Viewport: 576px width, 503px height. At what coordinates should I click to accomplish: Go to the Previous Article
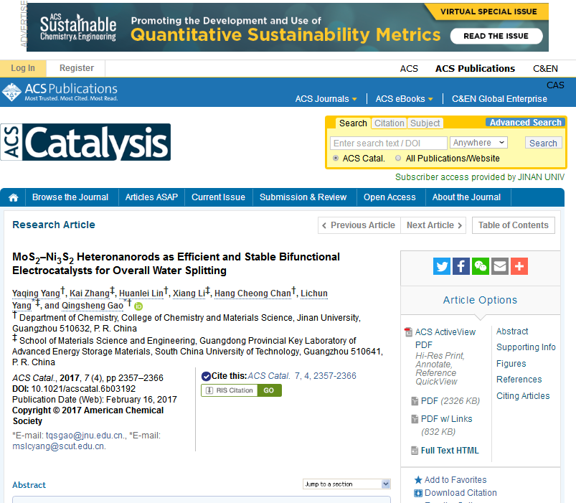(x=359, y=225)
